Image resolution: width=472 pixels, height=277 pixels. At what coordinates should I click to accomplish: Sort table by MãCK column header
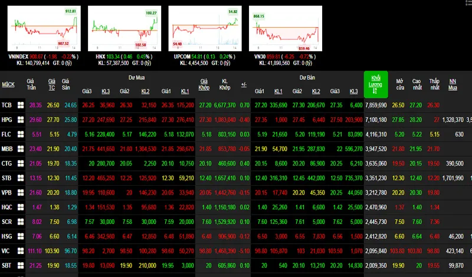tap(8, 84)
